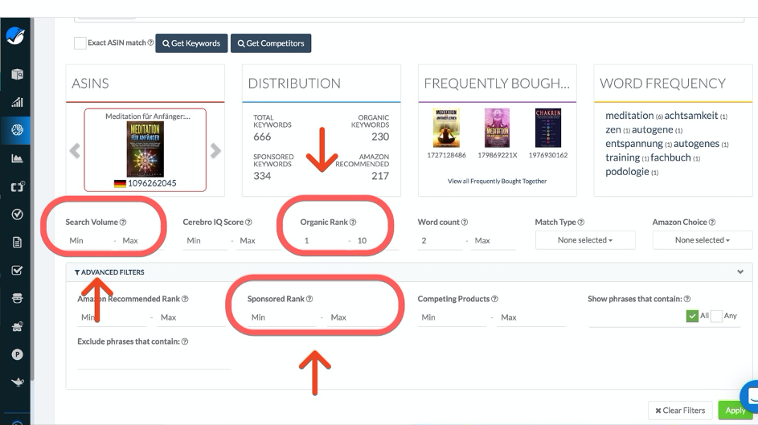The width and height of the screenshot is (758, 425).
Task: Open the checkbox tick sidebar tool
Action: tap(17, 270)
